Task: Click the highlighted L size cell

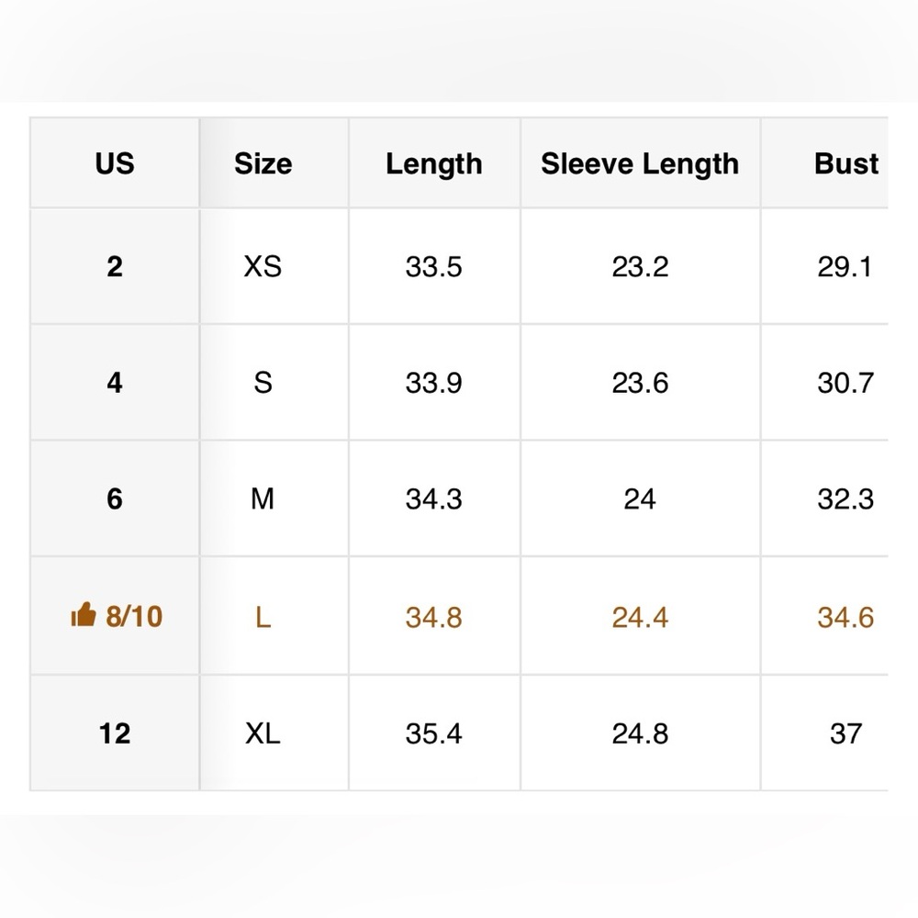Action: click(x=263, y=617)
